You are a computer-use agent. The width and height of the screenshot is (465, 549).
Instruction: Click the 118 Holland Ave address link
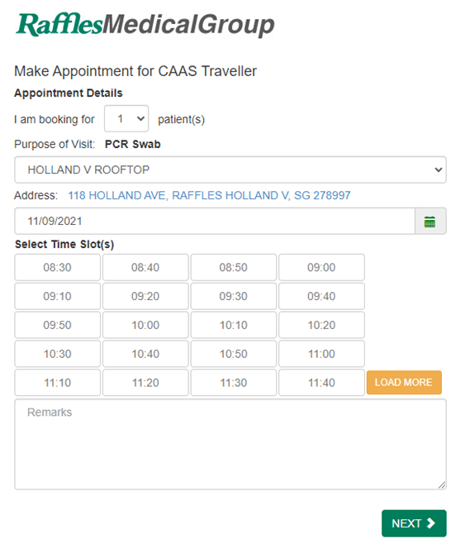pos(209,195)
